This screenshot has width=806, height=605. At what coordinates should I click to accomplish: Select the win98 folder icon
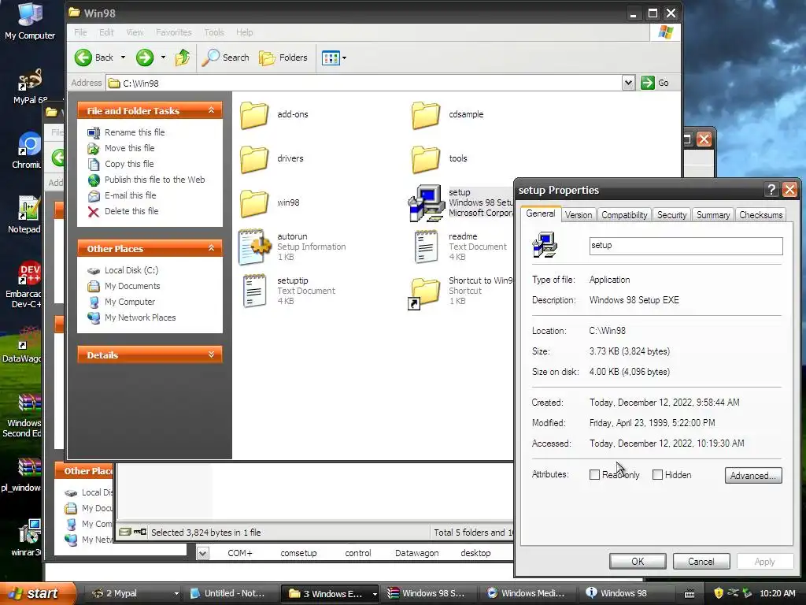(x=254, y=202)
